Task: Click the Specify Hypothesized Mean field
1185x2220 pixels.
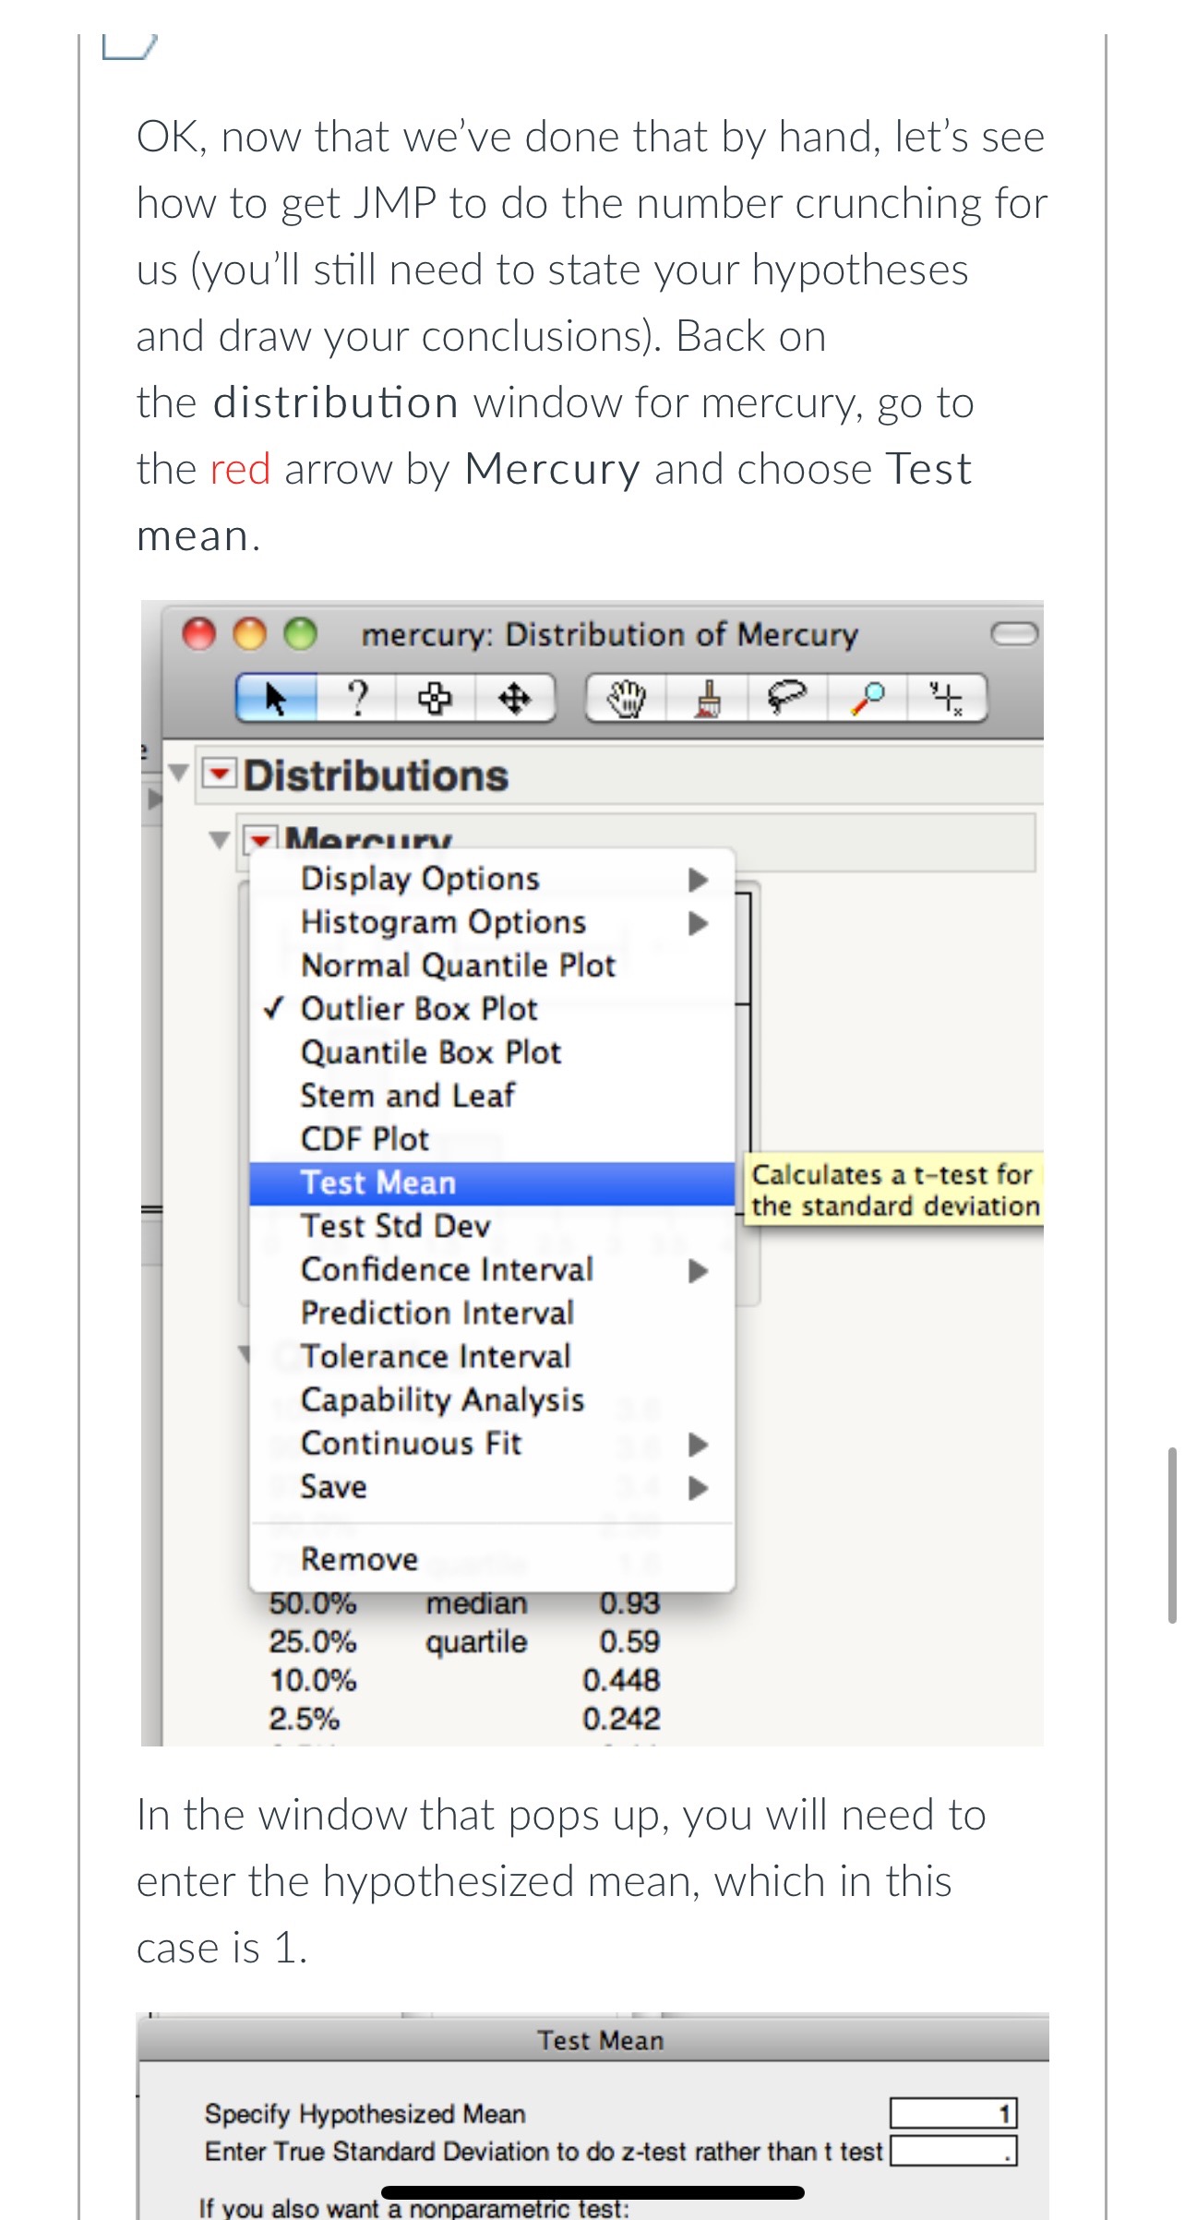Action: pos(953,2113)
